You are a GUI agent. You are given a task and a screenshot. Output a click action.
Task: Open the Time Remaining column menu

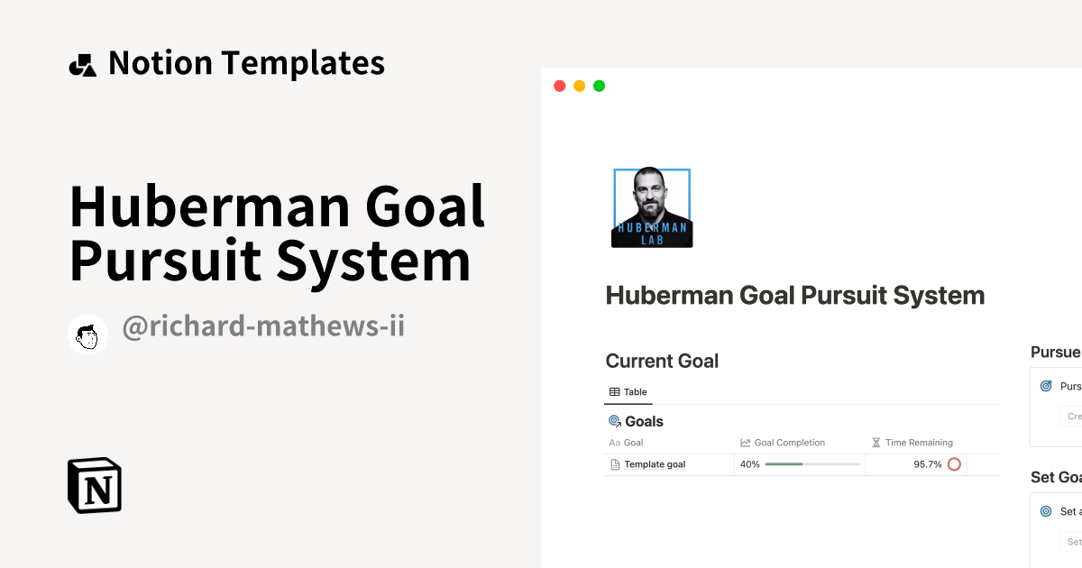920,442
